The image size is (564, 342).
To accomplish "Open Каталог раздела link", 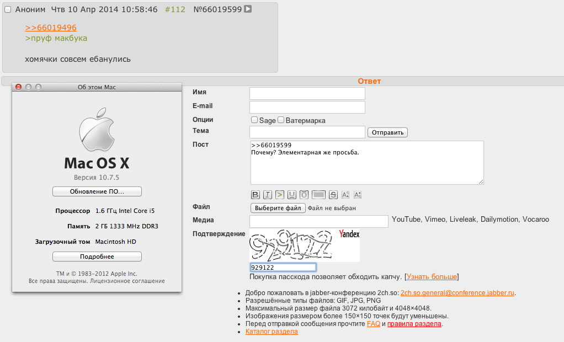I will (272, 332).
